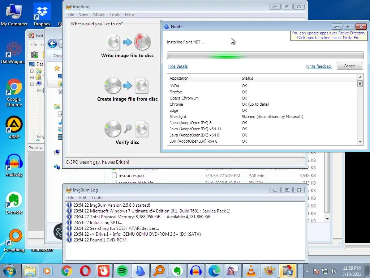The height and width of the screenshot is (278, 370).
Task: Launch AIMP from the desktop shortcut
Action: [x=14, y=127]
